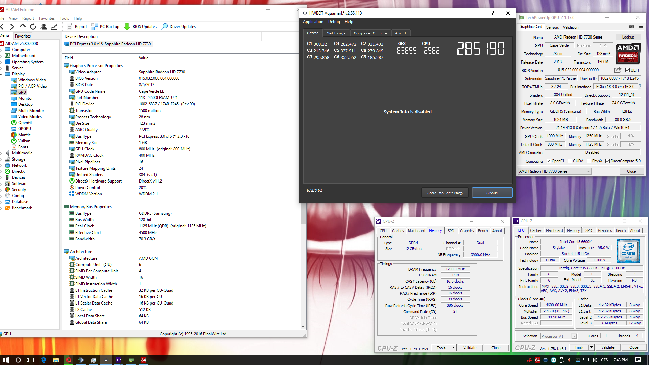Viewport: 649px width, 365px height.
Task: Open the Debug menu in Aquamark
Action: point(334,22)
